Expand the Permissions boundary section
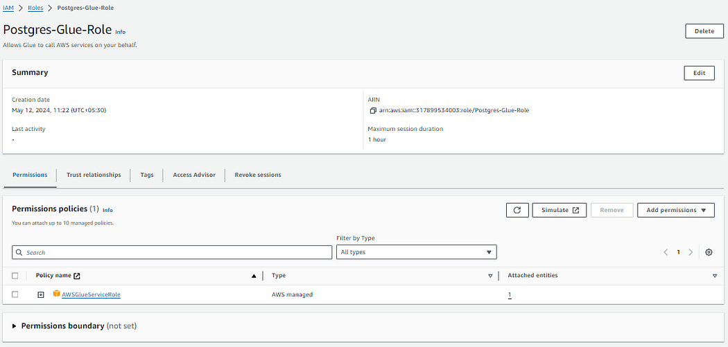This screenshot has width=728, height=347. [15, 326]
